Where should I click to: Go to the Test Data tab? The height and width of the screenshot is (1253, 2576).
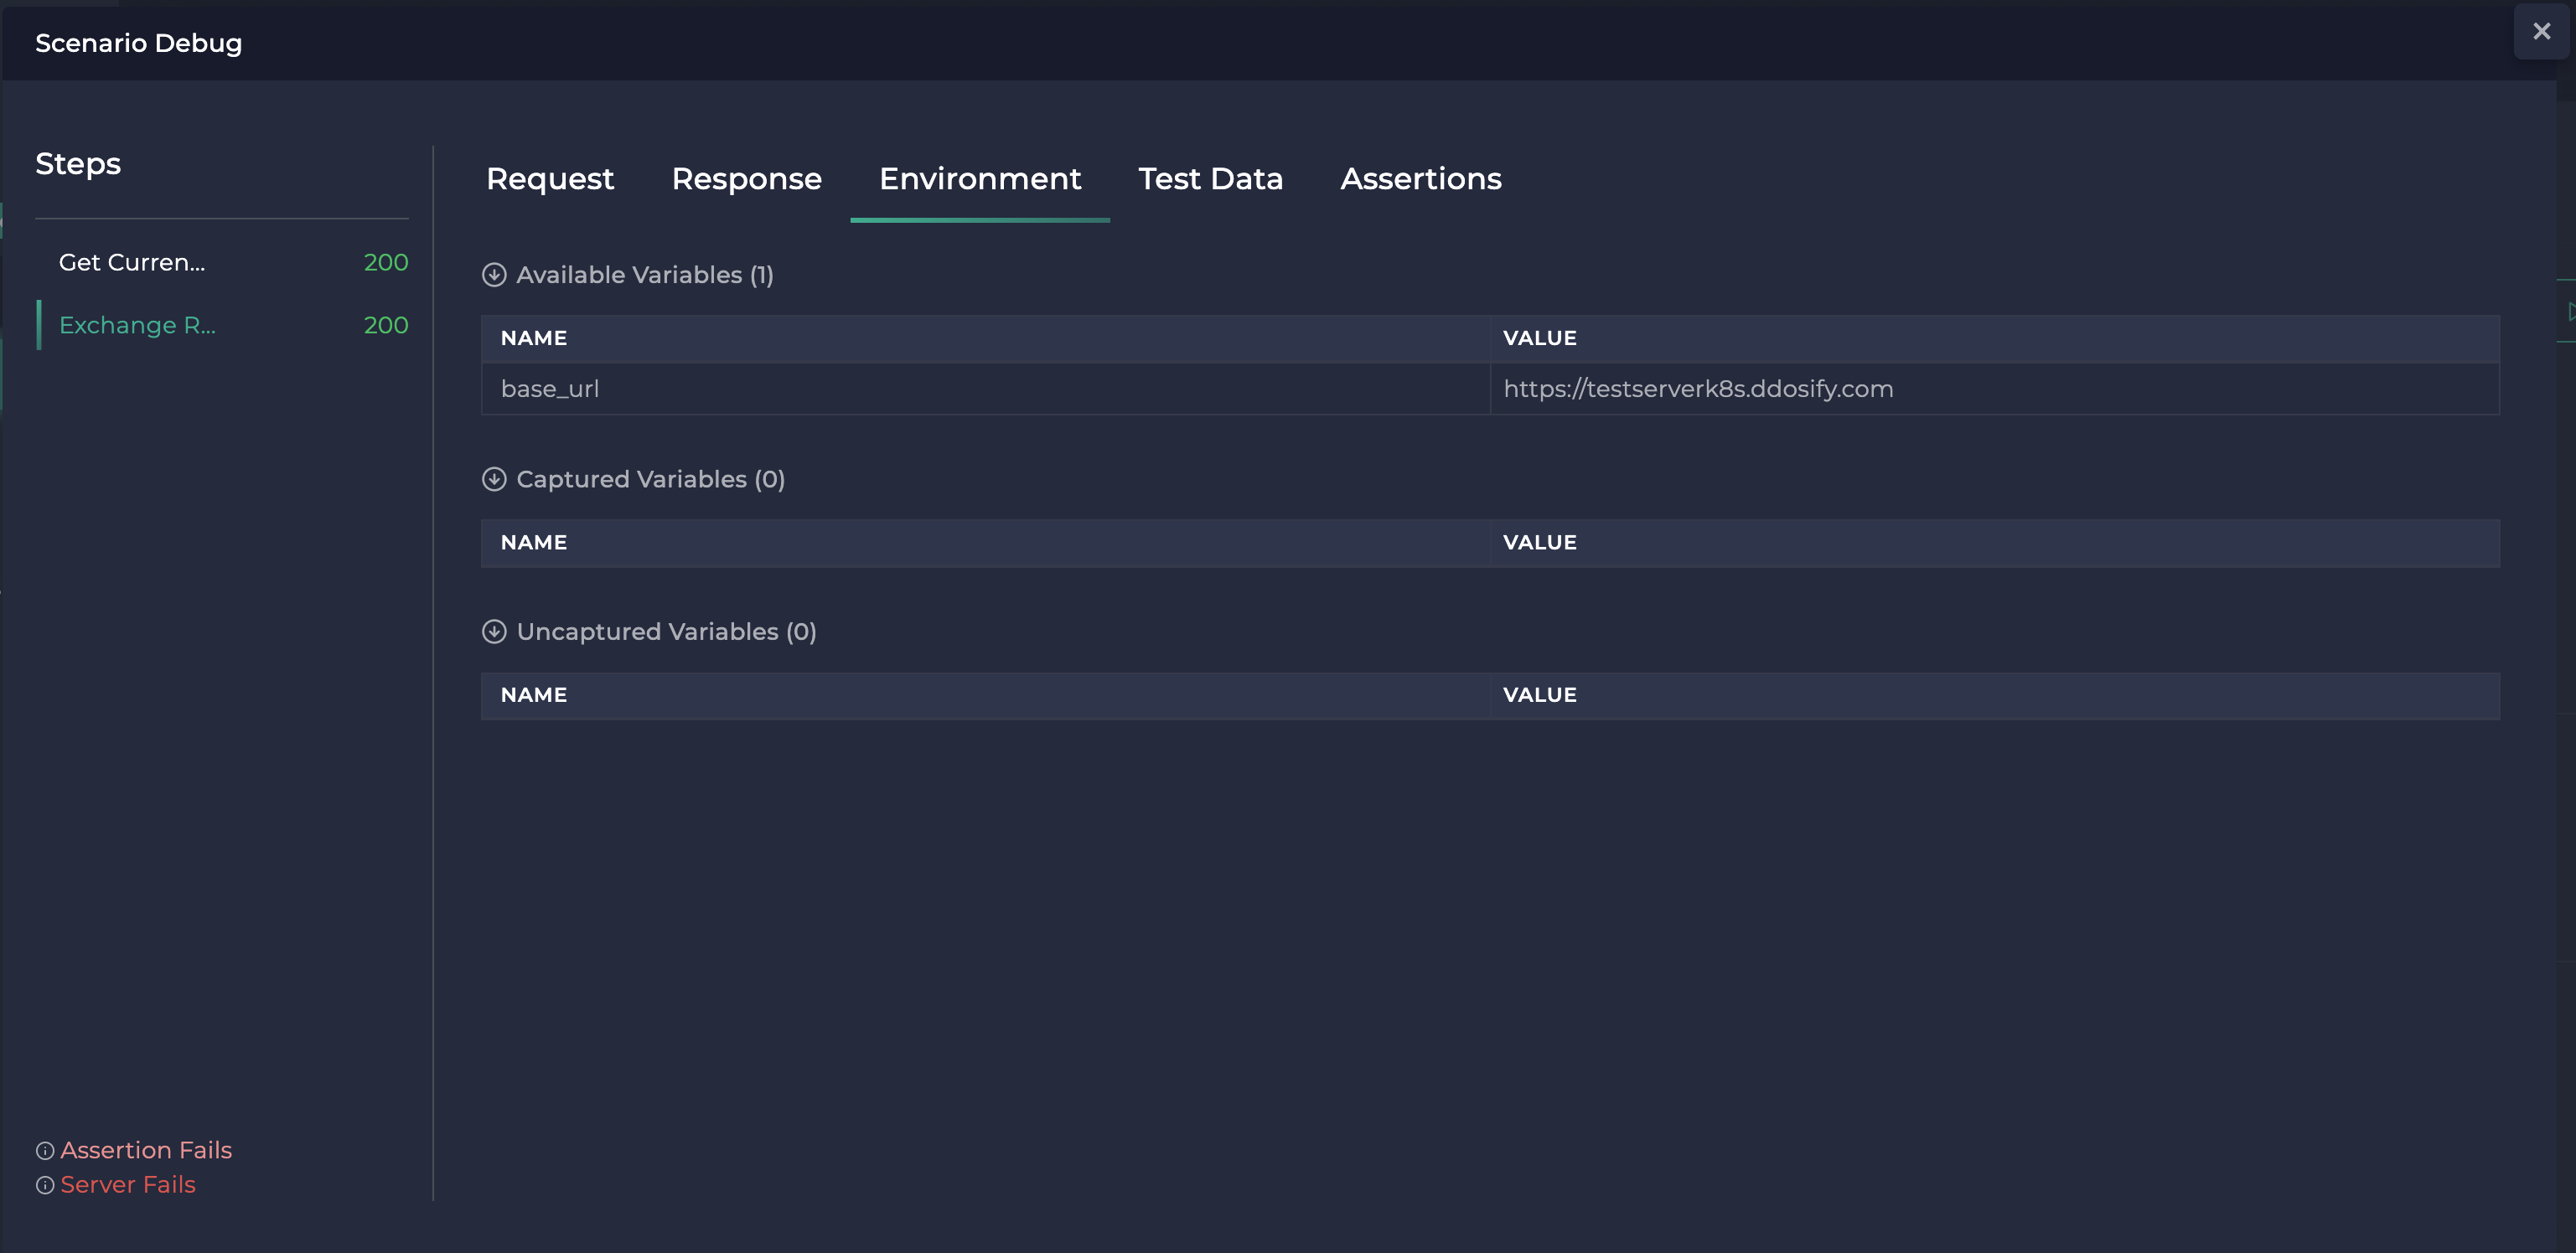click(1210, 179)
